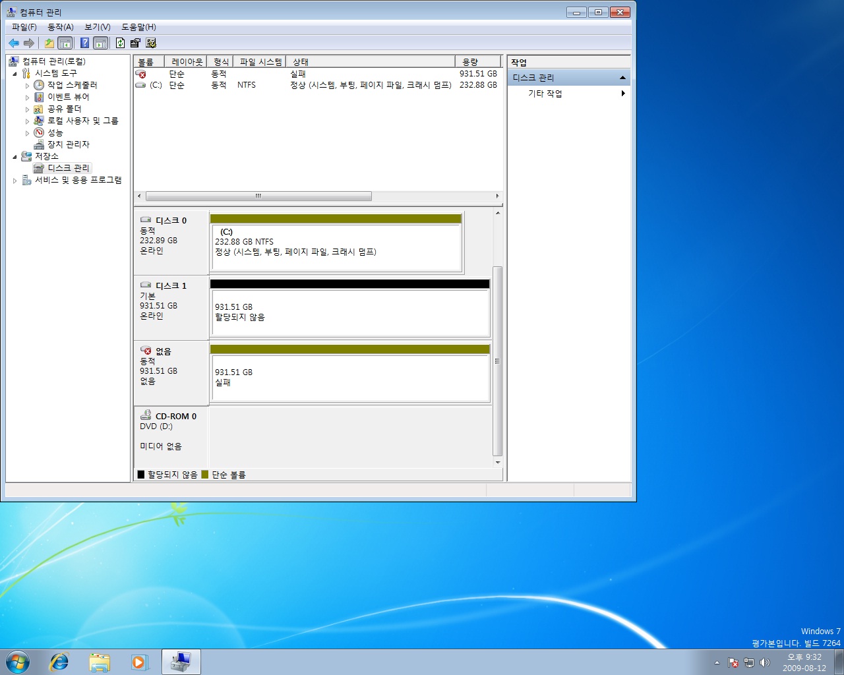Expand the 공유 폴더 node arrow
This screenshot has width=844, height=675.
pos(27,109)
